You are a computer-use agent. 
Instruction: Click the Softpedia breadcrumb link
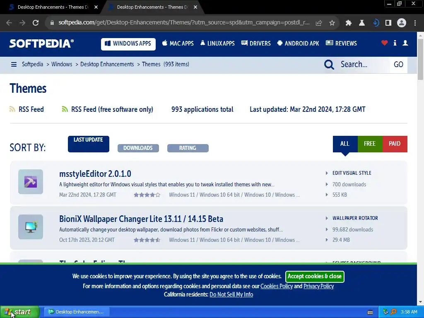(x=32, y=64)
